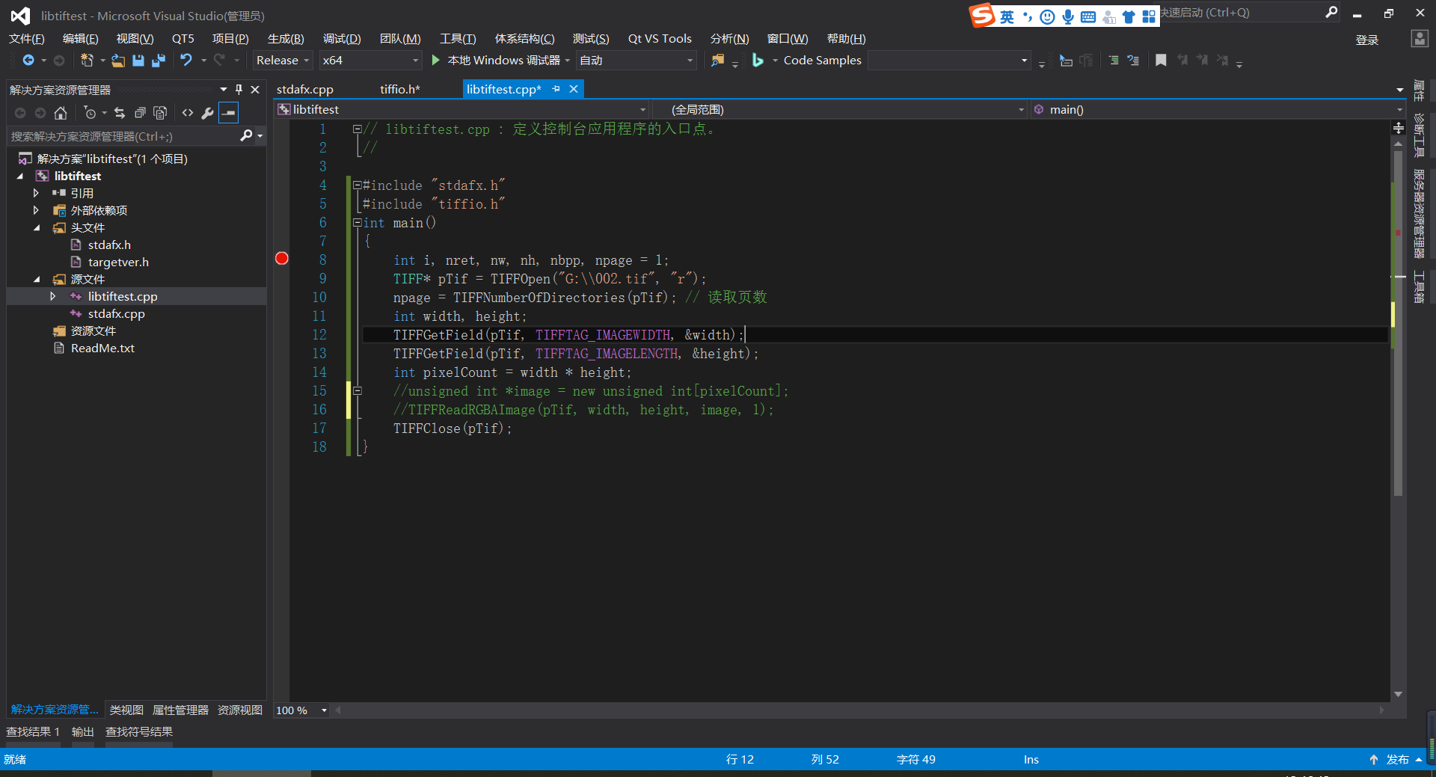Open Properties with the wrench icon
The height and width of the screenshot is (777, 1436).
tap(207, 112)
